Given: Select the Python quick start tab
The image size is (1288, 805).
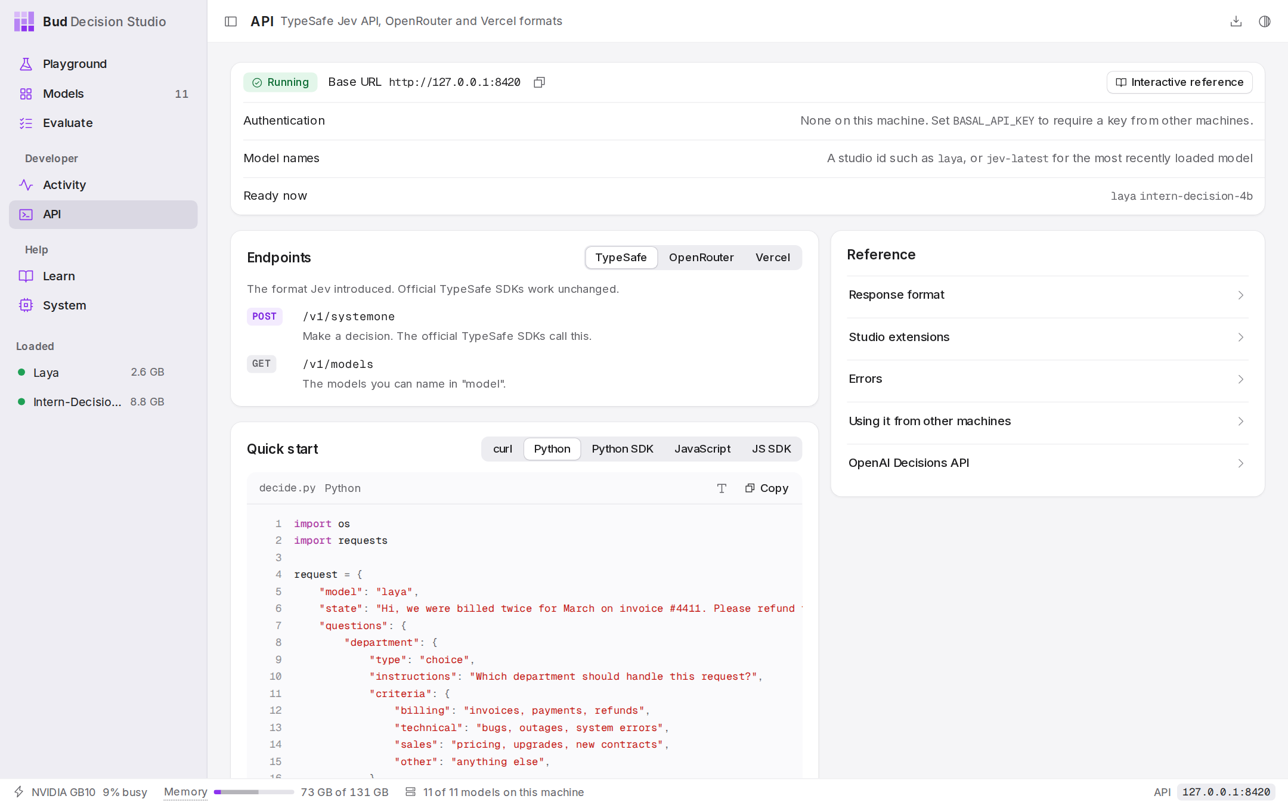Looking at the screenshot, I should click(552, 449).
